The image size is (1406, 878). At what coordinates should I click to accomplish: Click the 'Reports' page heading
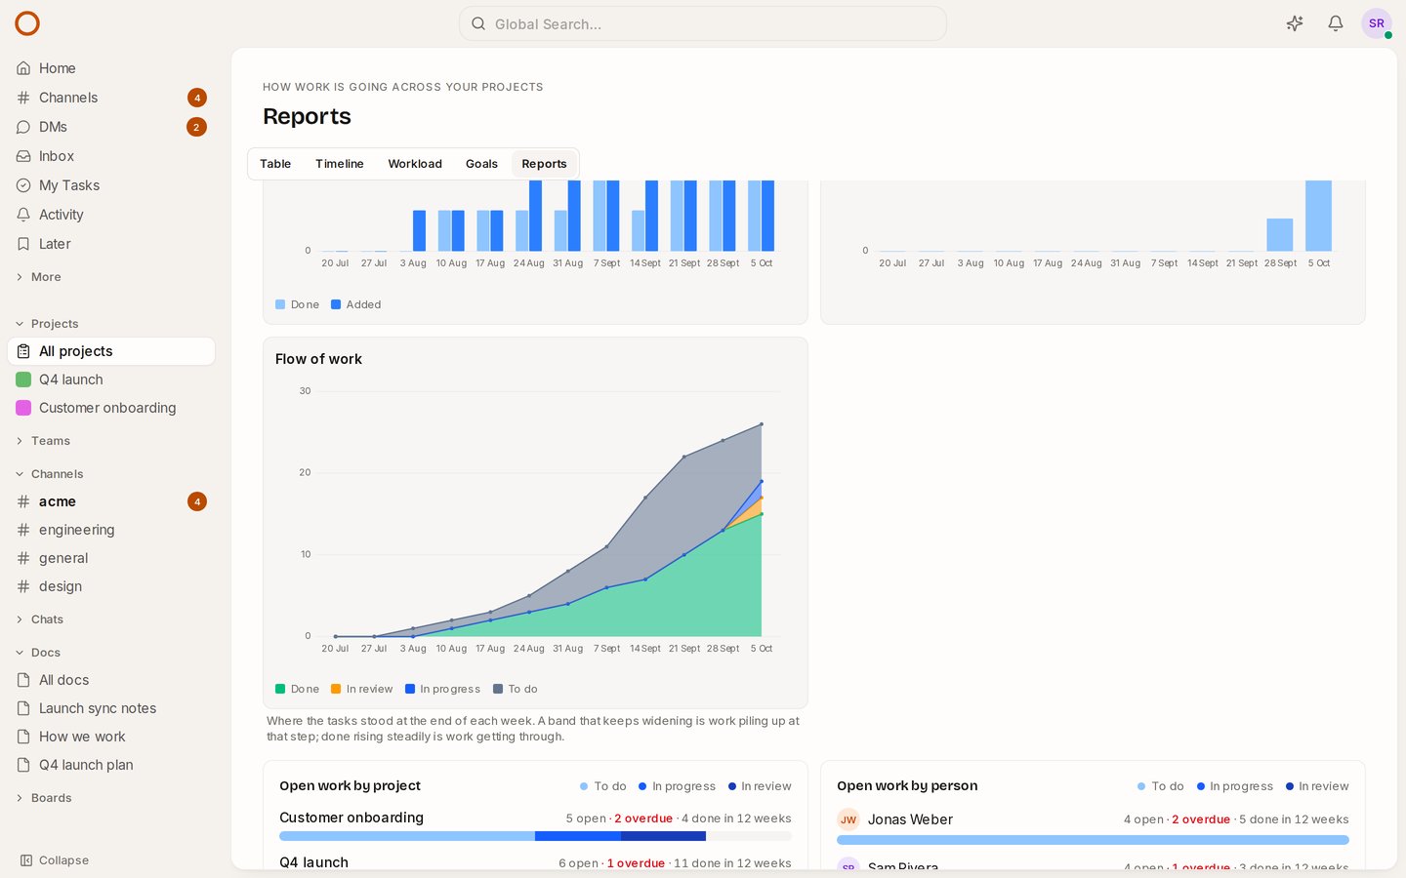pyautogui.click(x=307, y=116)
